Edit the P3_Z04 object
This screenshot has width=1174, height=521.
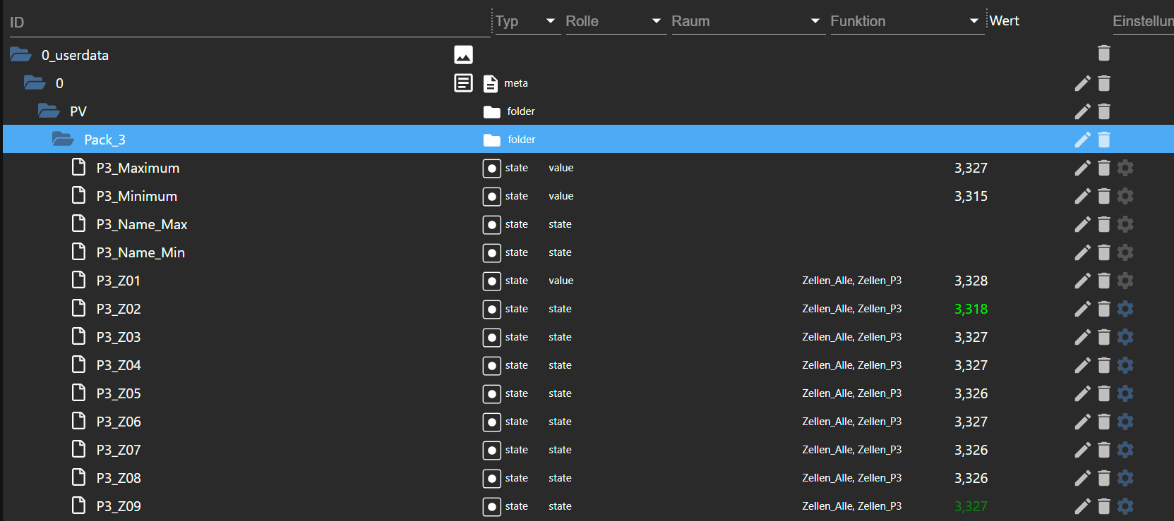(1082, 365)
